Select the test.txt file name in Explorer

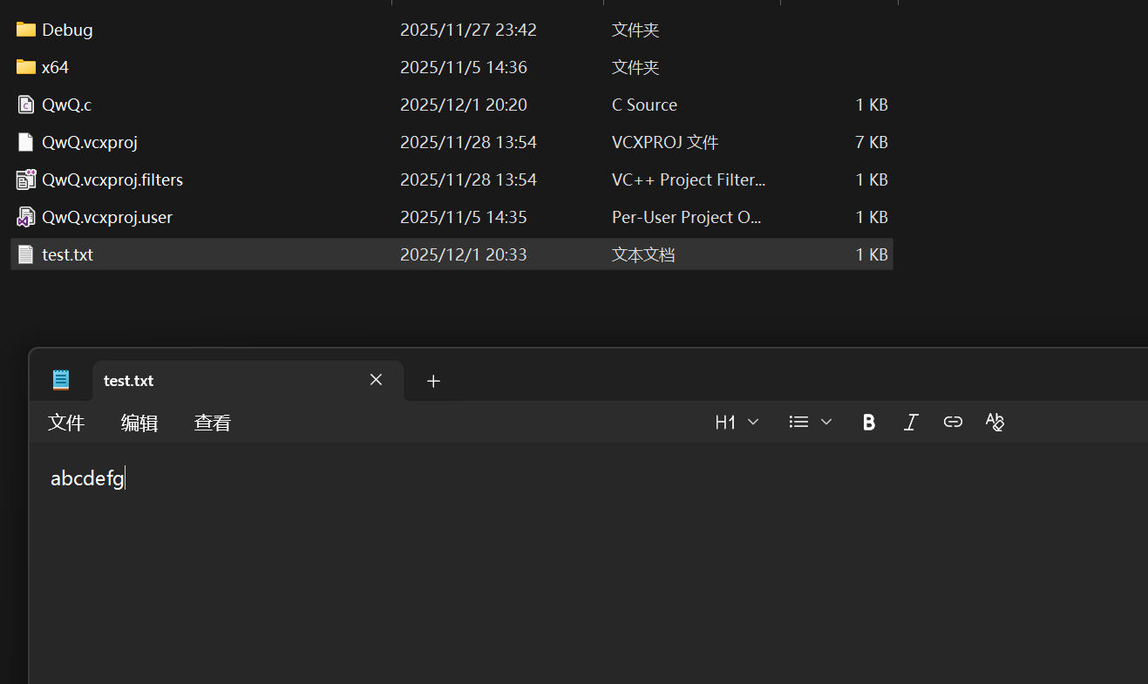click(x=67, y=254)
